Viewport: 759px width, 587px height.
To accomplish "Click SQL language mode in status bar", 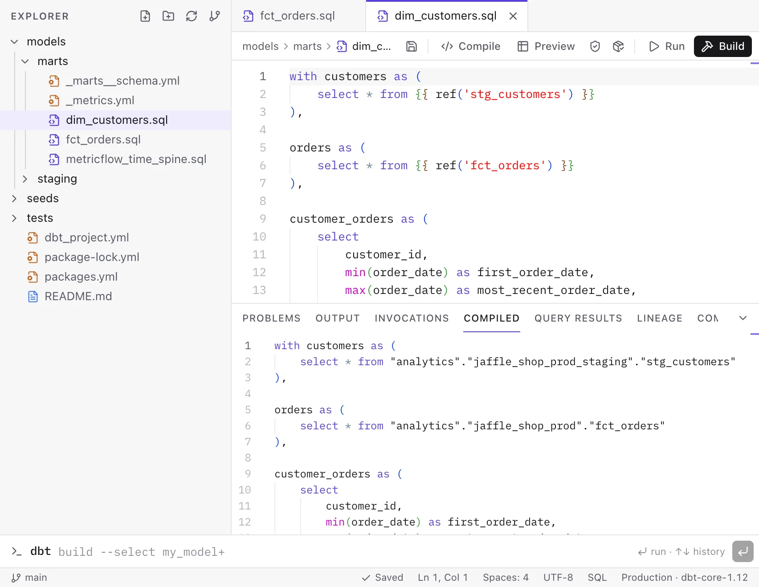I will point(597,578).
